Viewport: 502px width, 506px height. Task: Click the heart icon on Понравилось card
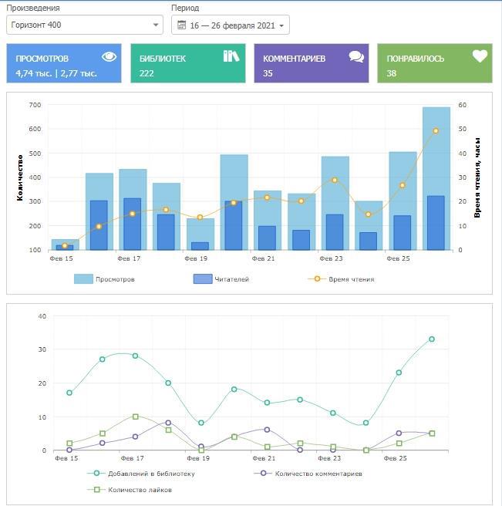[480, 56]
